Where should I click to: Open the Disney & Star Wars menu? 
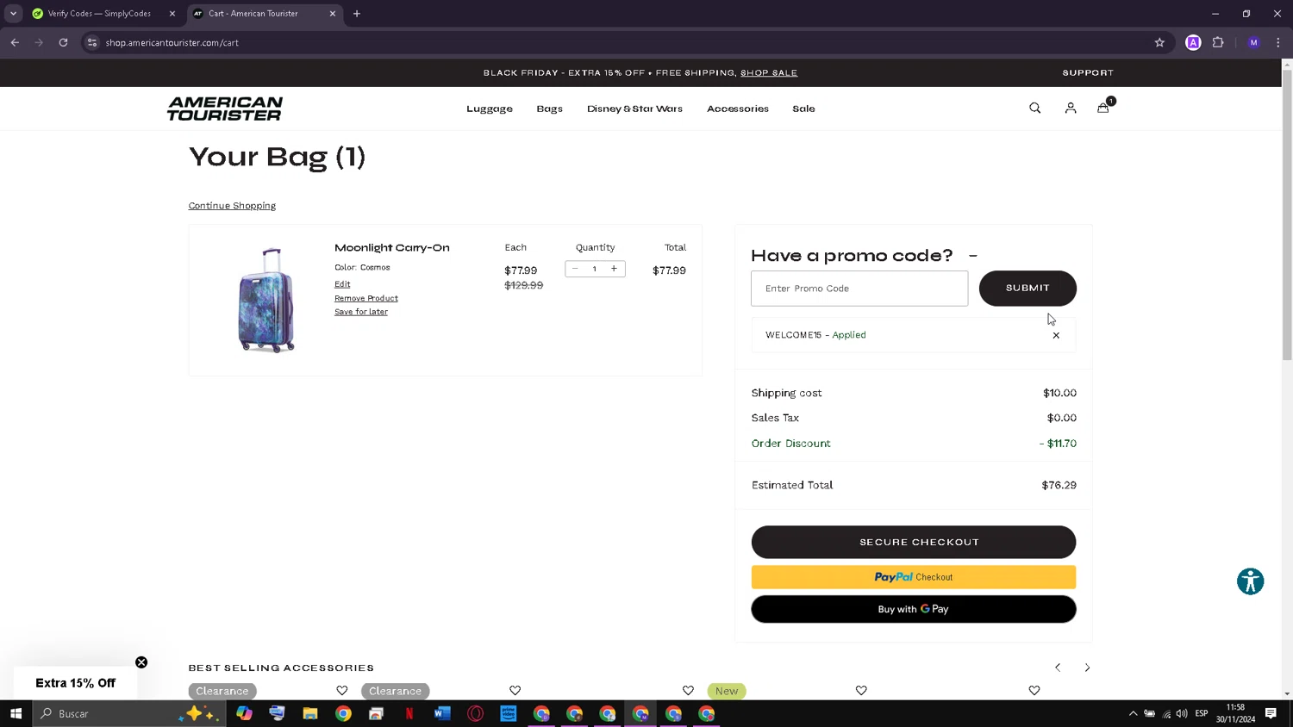634,109
